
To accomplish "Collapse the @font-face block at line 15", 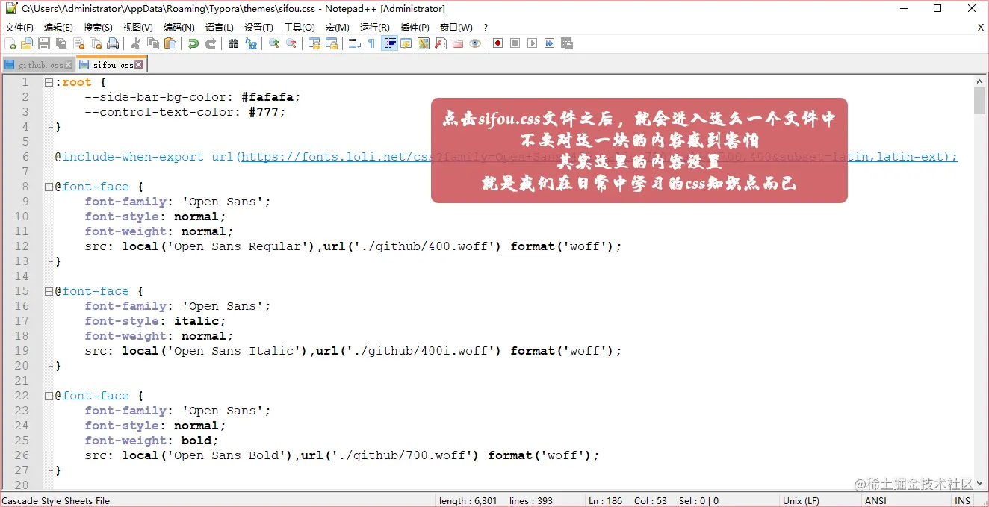I will (x=49, y=290).
